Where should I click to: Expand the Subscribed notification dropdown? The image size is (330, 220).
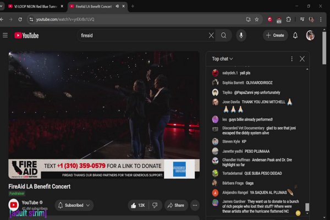pos(74,205)
